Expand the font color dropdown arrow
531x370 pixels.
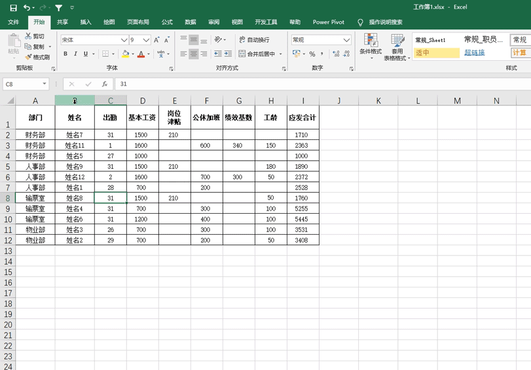click(x=149, y=54)
